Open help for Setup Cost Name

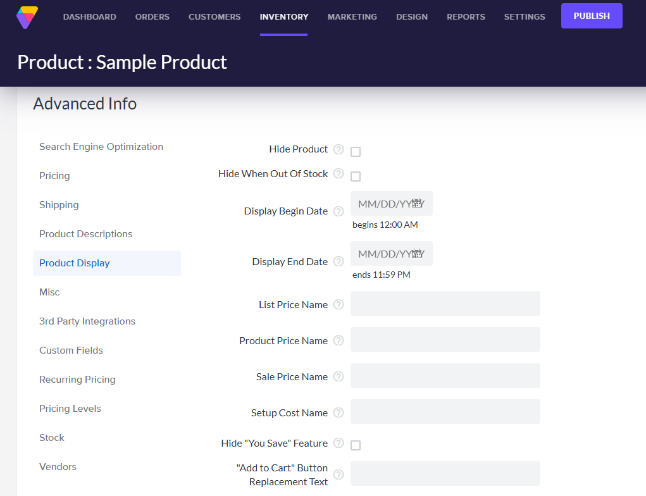click(339, 412)
